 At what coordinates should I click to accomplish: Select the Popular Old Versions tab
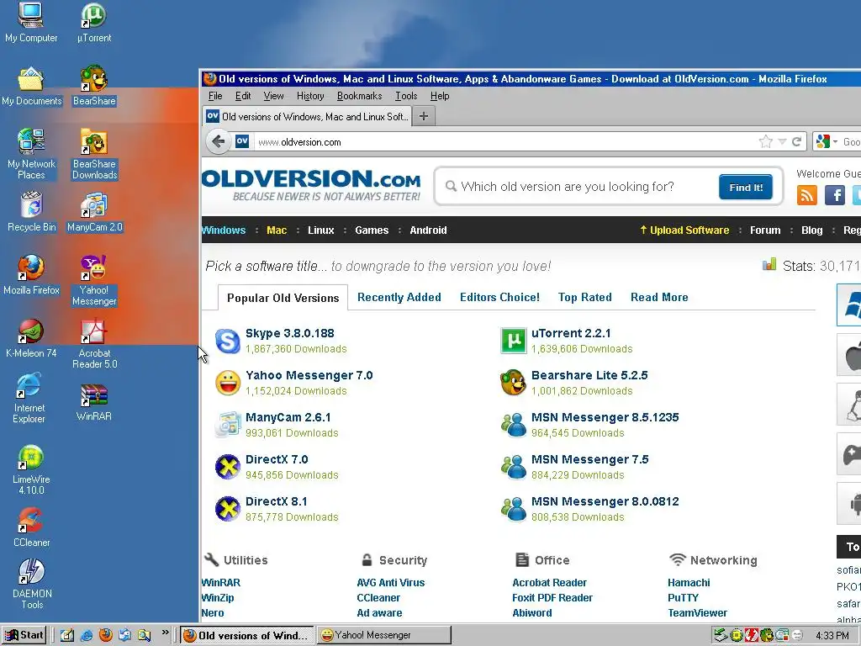[x=283, y=298]
